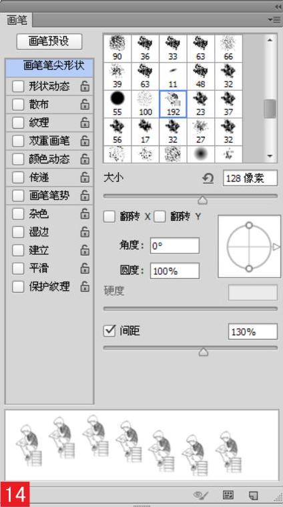Click the 画笔预设 button
This screenshot has height=507, width=283.
click(49, 42)
